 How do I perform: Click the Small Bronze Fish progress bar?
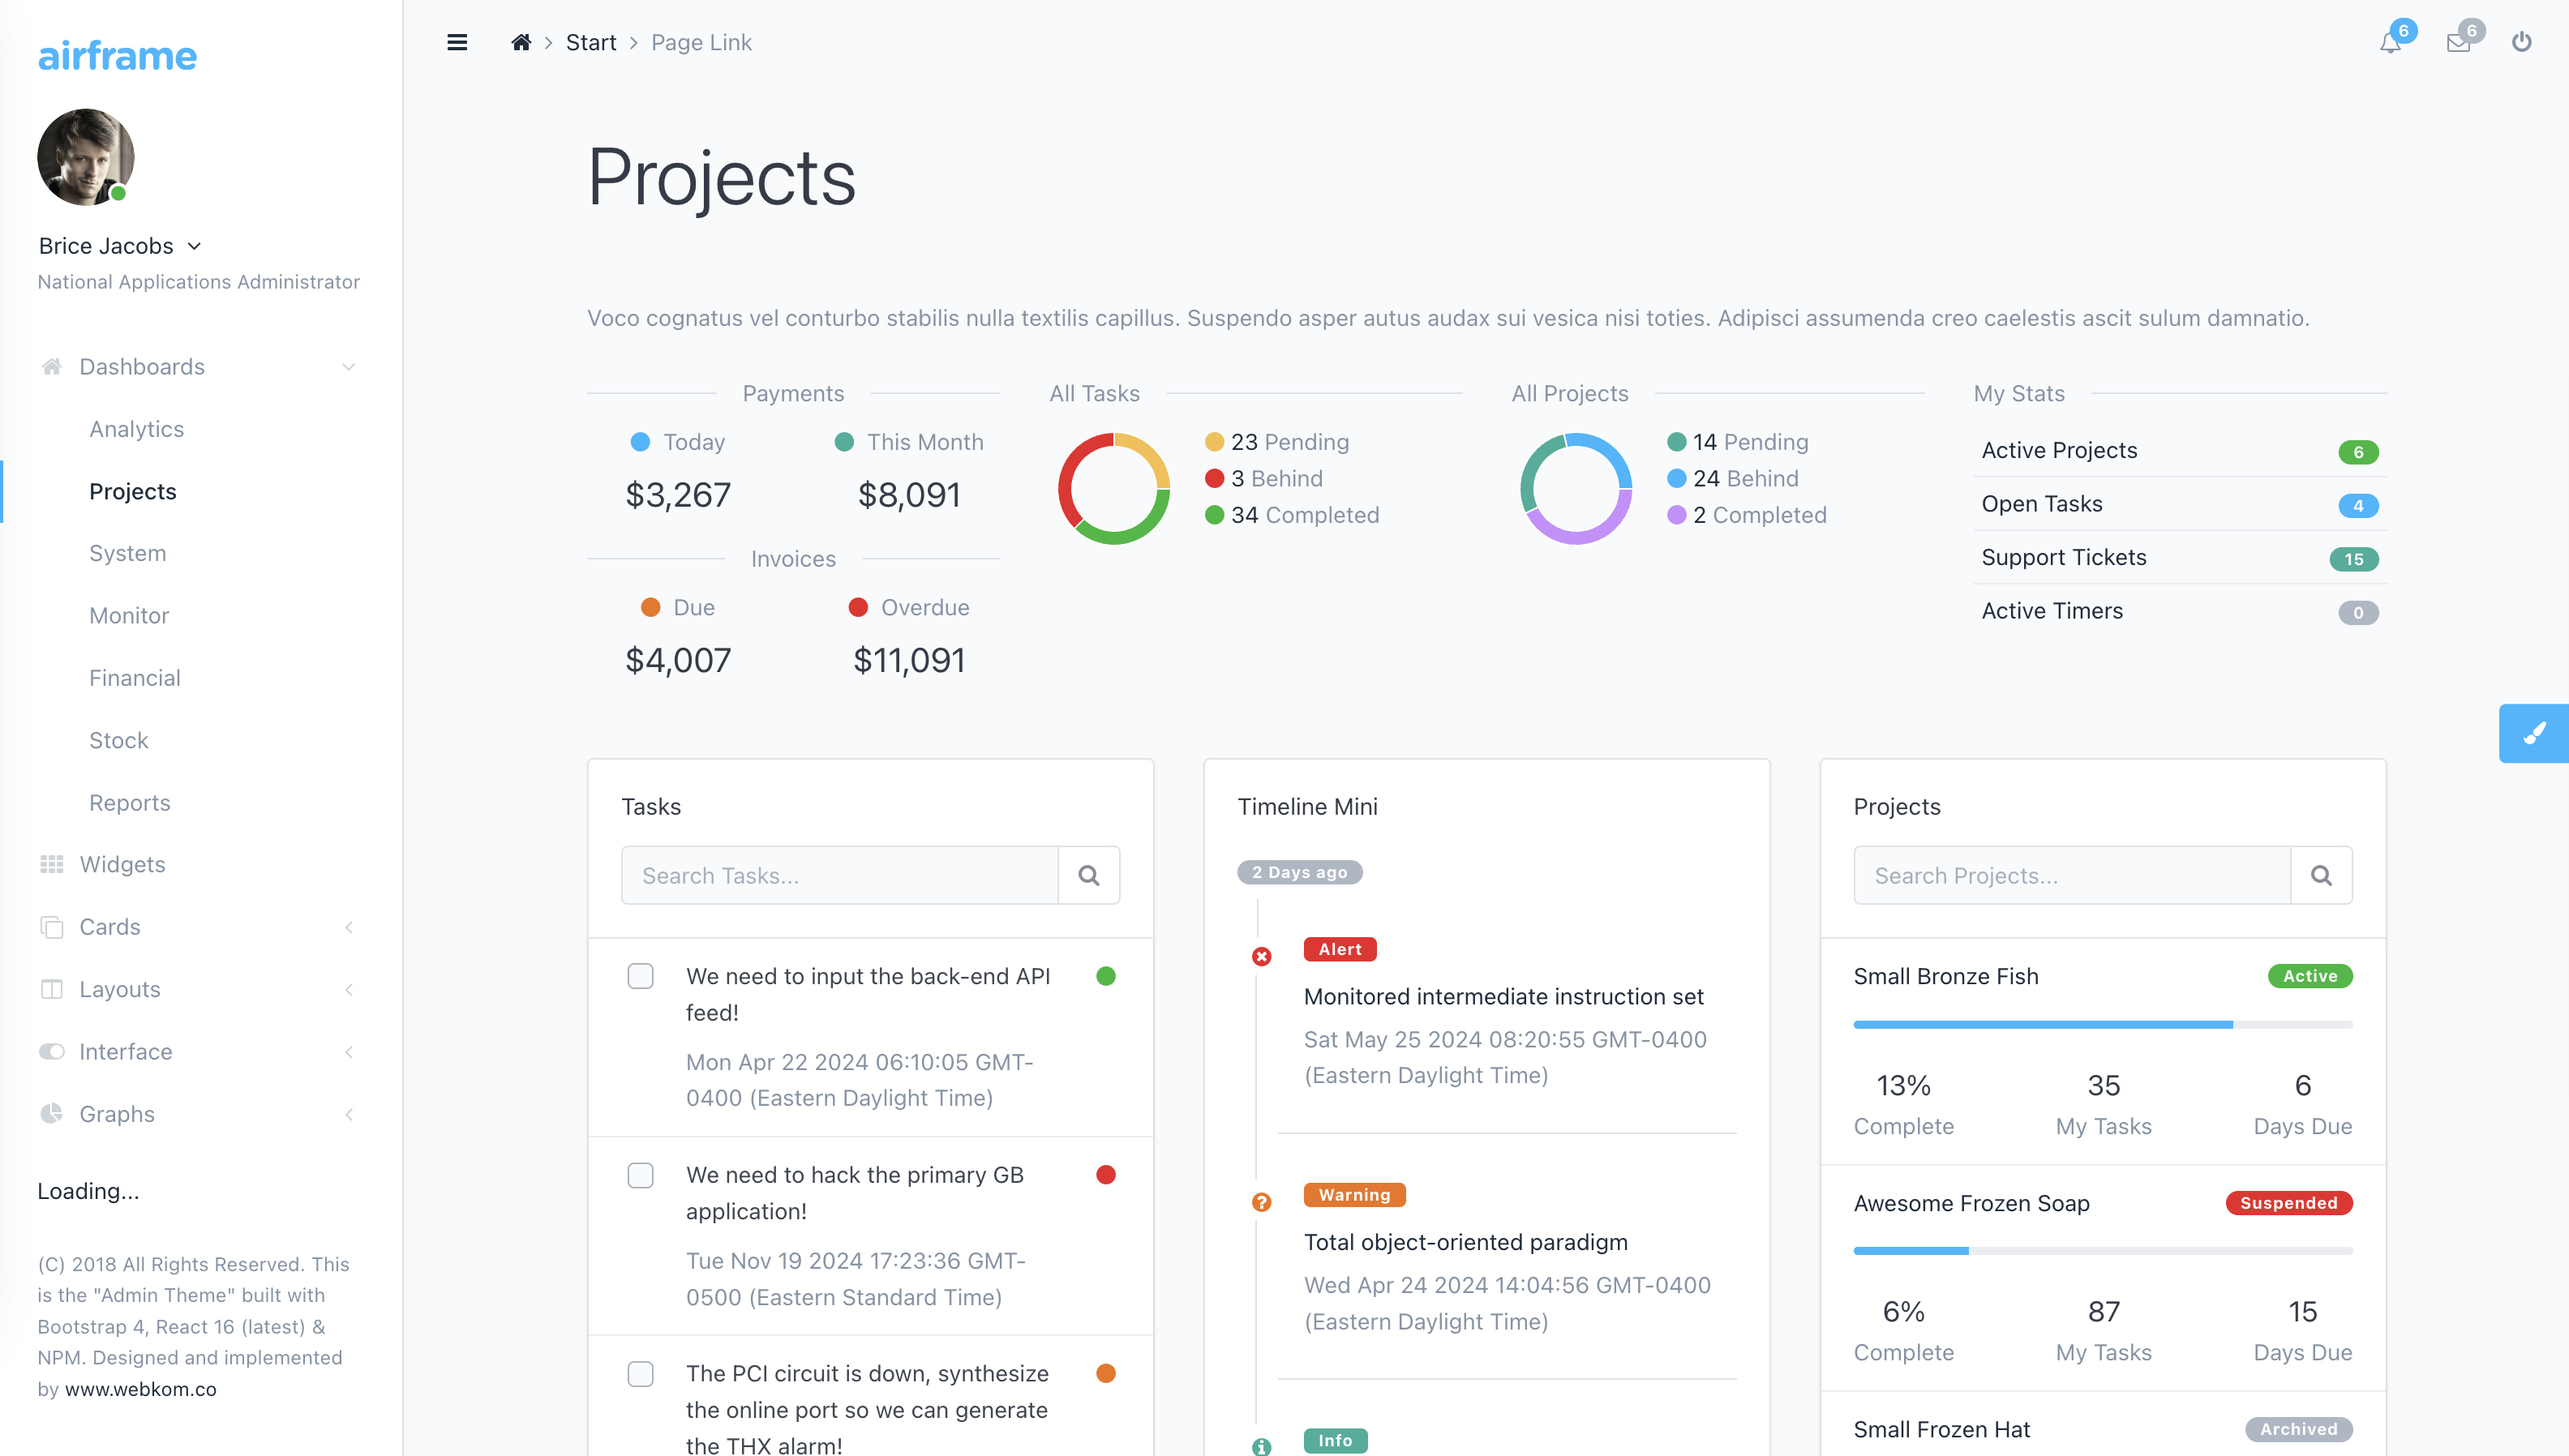point(2102,1025)
